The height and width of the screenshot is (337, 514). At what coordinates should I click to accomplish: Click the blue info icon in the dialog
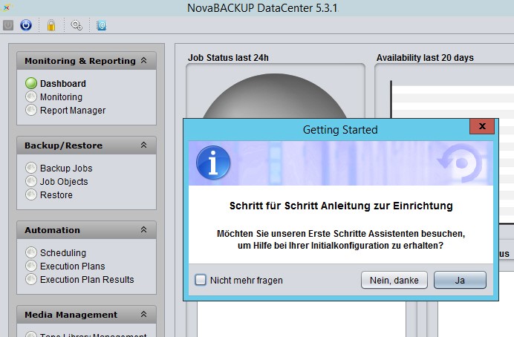[213, 163]
